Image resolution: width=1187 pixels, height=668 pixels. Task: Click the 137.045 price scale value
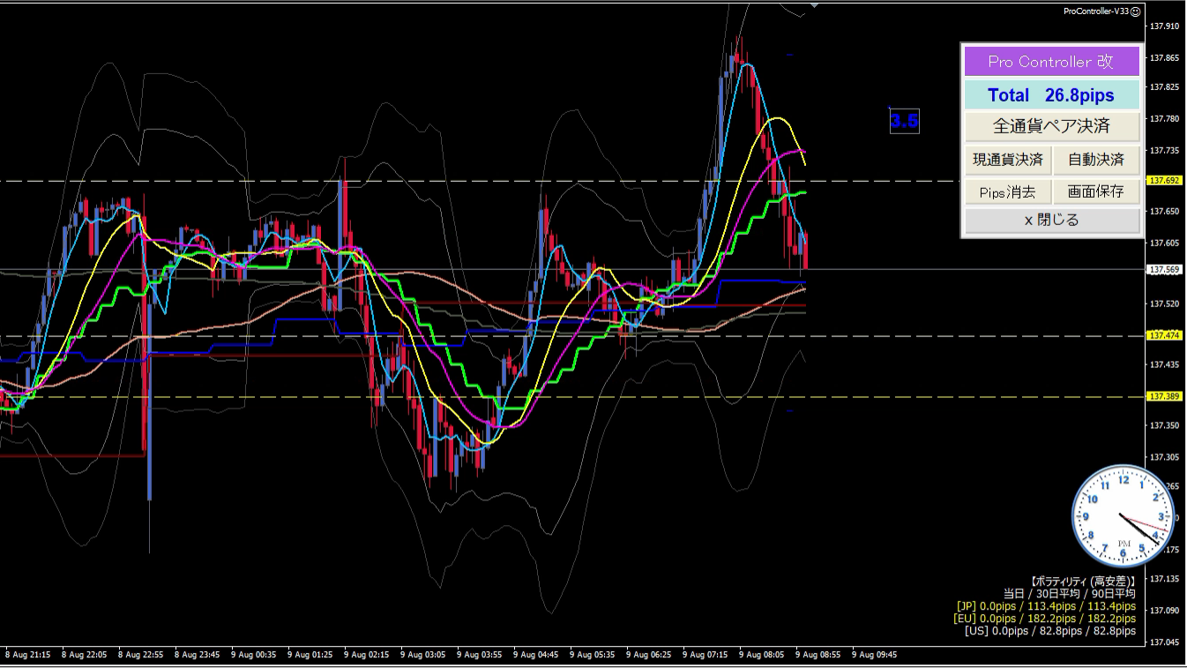pos(1165,642)
